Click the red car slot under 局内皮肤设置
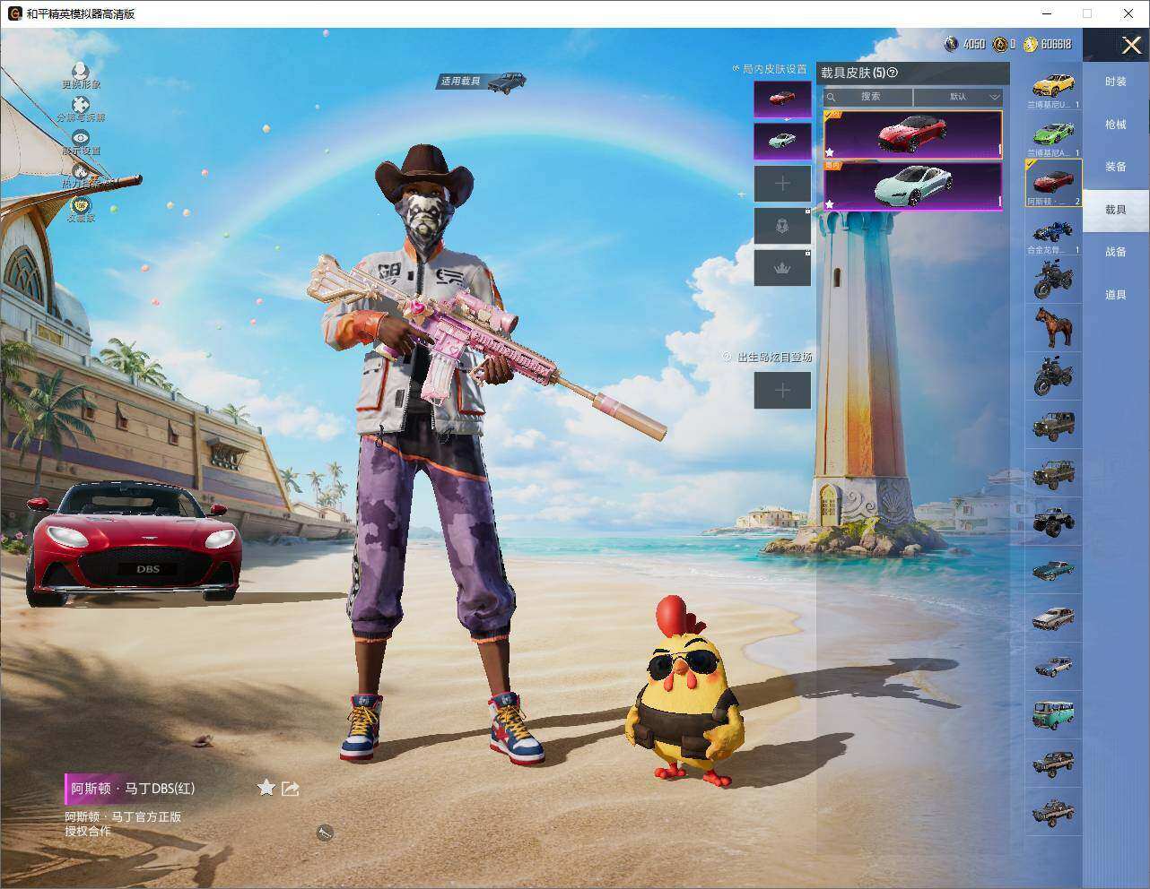Viewport: 1150px width, 889px height. coord(782,99)
